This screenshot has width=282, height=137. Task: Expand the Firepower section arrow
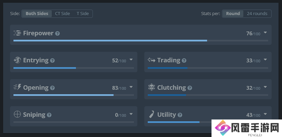[x=265, y=33]
